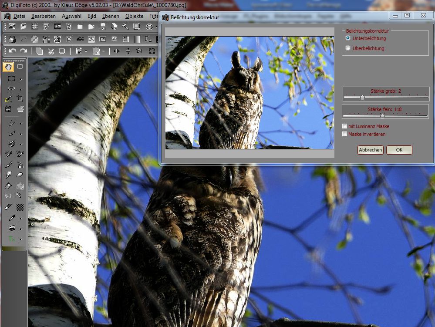This screenshot has height=327, width=435.
Task: Tick the Maske invertieren checkbox
Action: coord(345,134)
